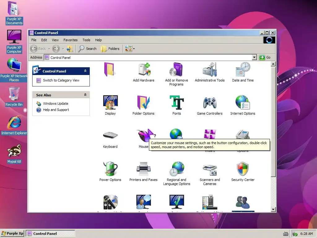Open Folder Options

coord(143,105)
